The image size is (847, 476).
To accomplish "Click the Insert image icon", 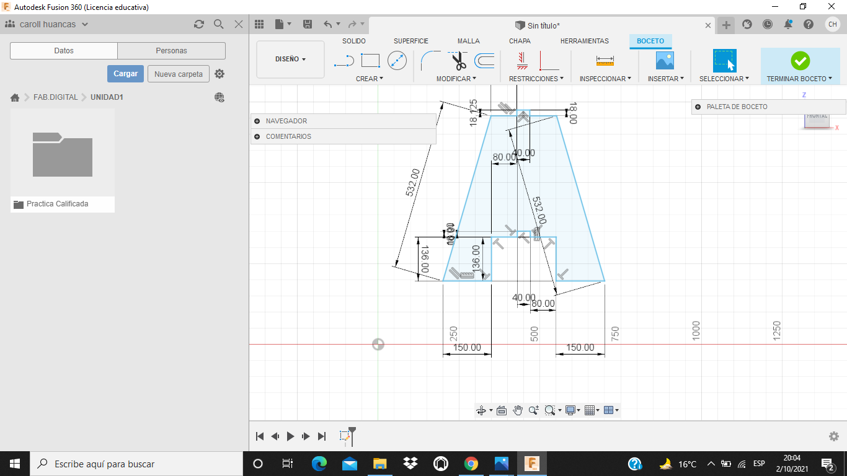I will [665, 61].
